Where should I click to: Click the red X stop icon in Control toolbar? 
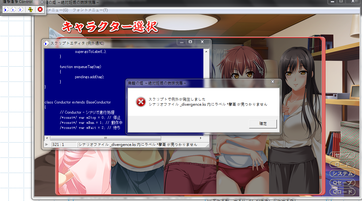click(x=40, y=9)
